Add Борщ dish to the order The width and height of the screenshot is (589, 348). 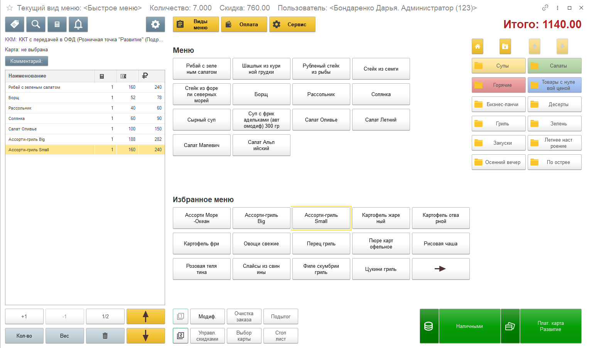(261, 94)
